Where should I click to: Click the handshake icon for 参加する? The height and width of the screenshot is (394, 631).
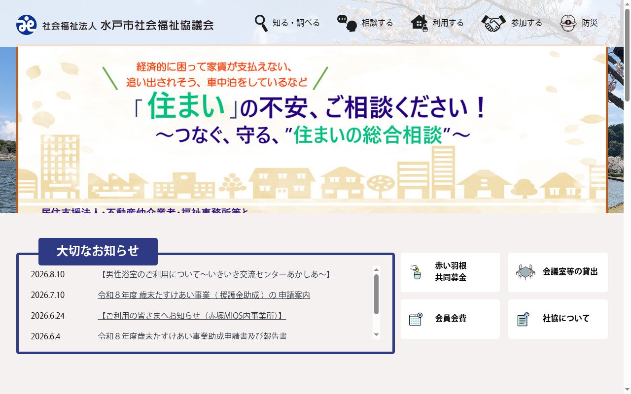pyautogui.click(x=493, y=23)
